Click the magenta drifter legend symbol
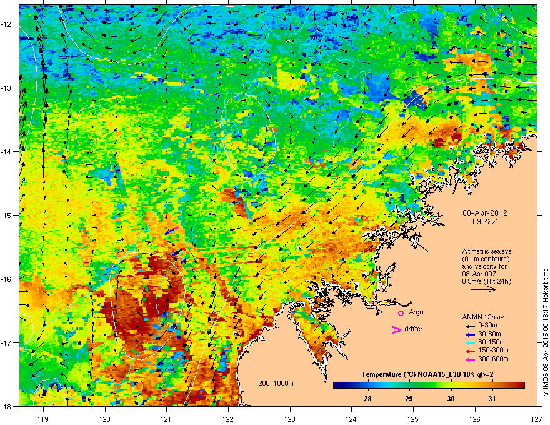The width and height of the screenshot is (550, 425). pyautogui.click(x=396, y=329)
